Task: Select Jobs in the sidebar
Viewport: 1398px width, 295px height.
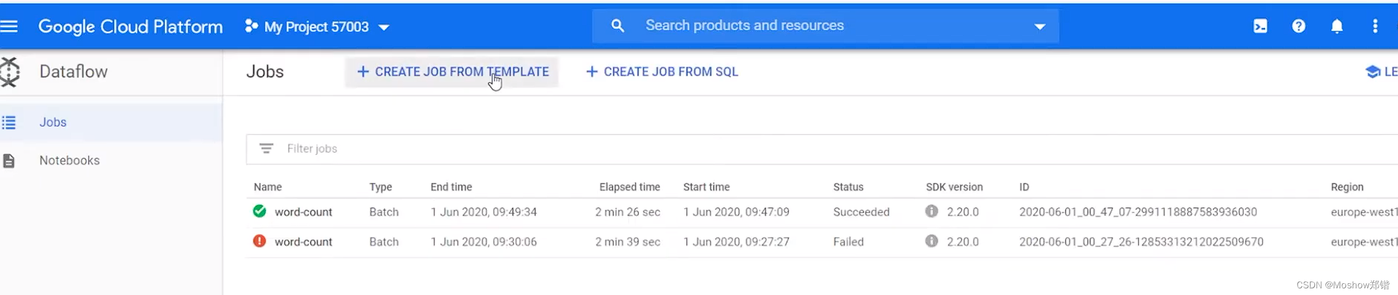Action: 53,122
